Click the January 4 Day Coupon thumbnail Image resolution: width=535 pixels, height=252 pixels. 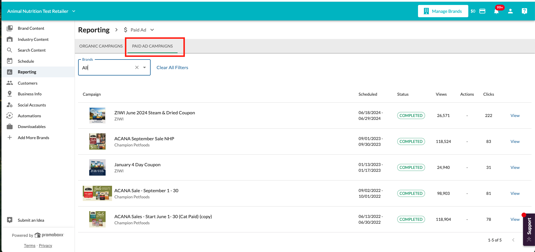point(97,167)
